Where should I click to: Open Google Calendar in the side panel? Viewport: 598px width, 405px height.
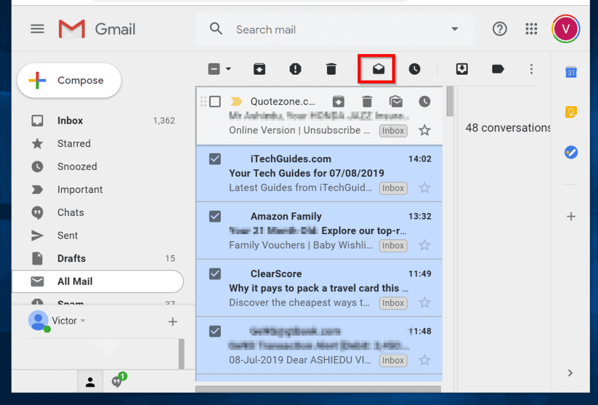click(x=571, y=72)
